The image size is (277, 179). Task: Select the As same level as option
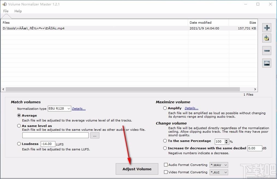[19, 126]
